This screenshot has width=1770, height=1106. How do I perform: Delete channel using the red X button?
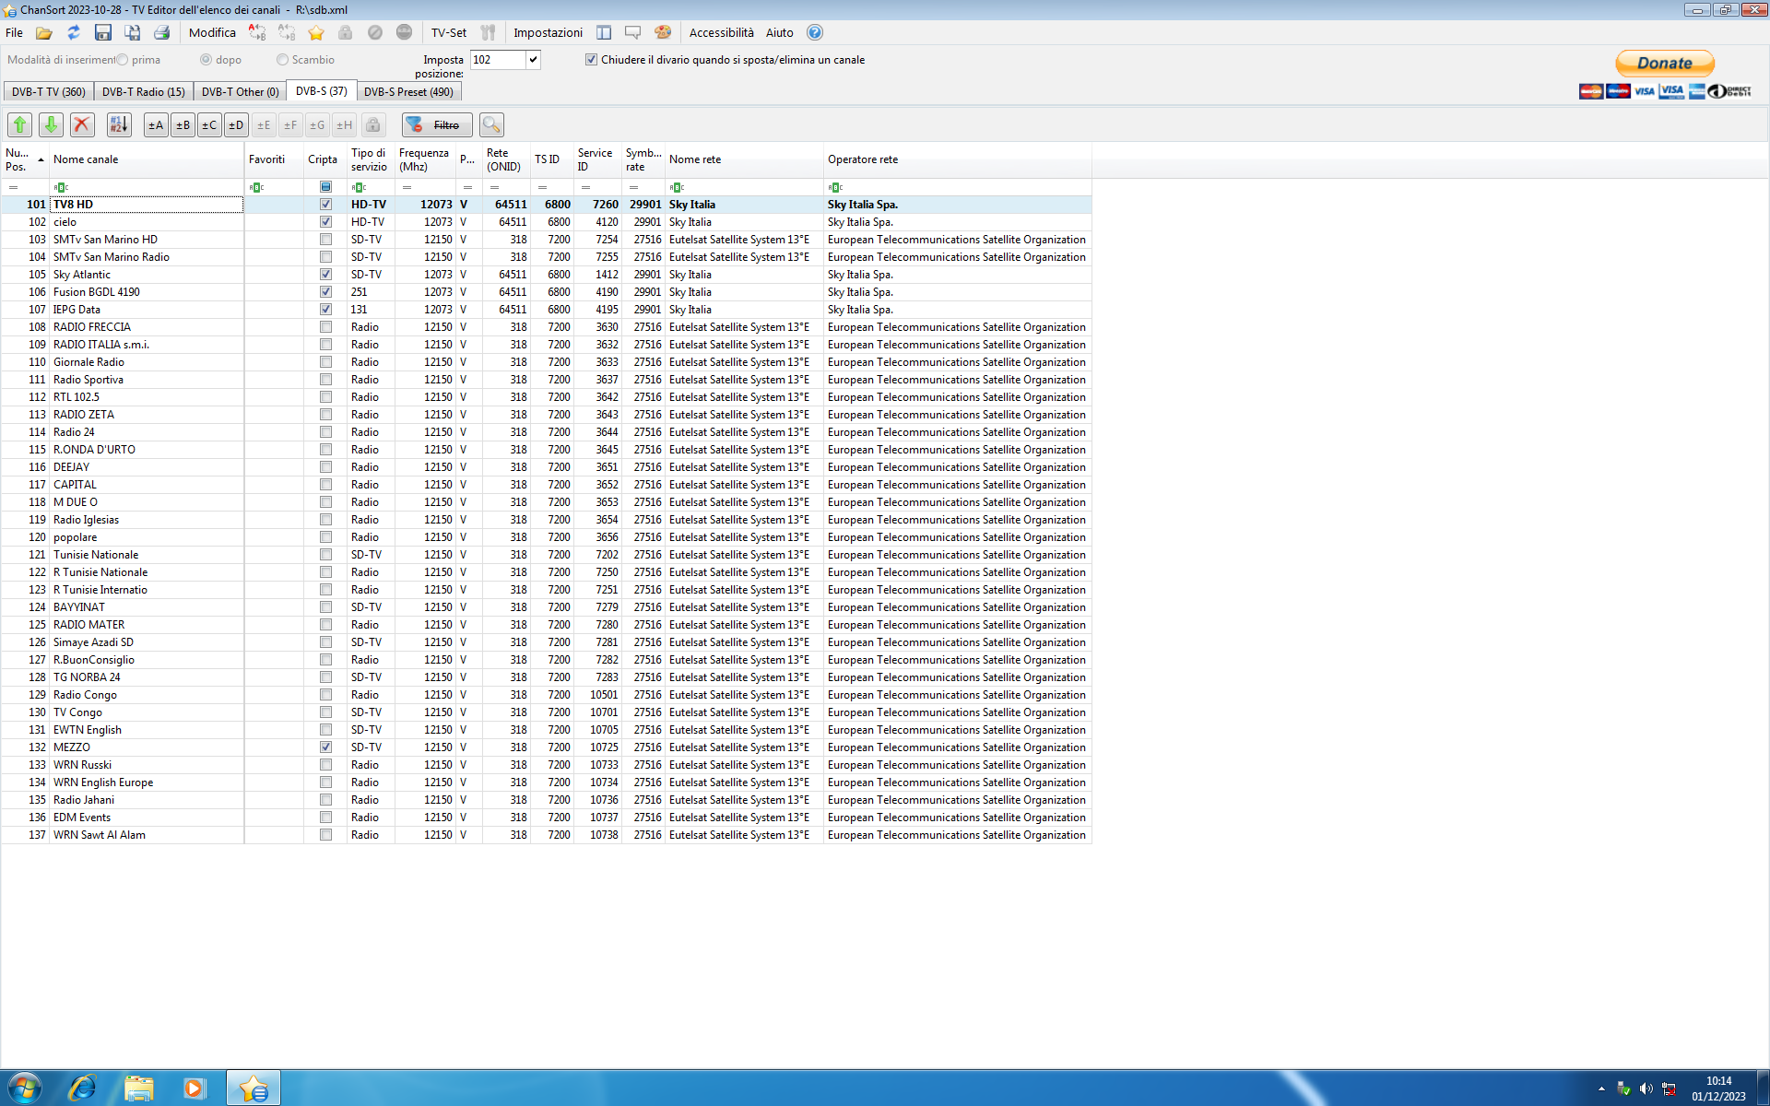click(x=82, y=124)
